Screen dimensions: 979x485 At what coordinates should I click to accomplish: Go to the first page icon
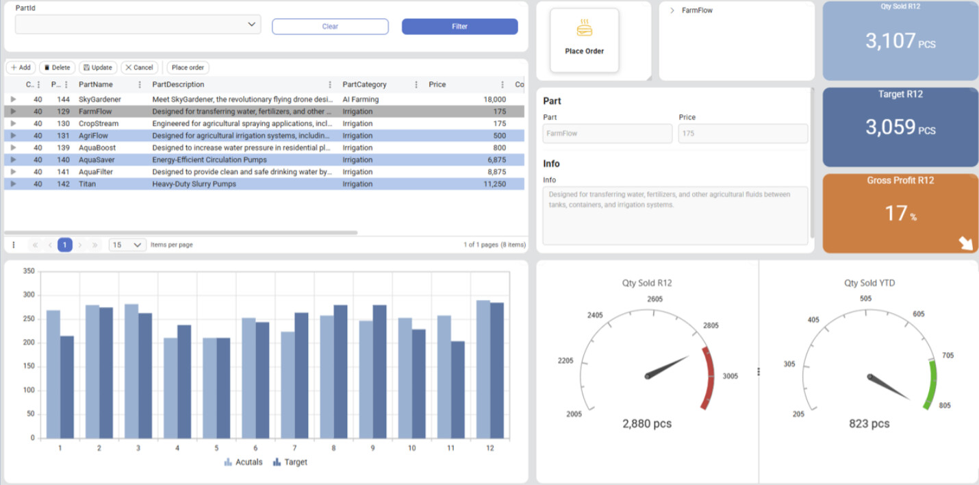click(35, 245)
